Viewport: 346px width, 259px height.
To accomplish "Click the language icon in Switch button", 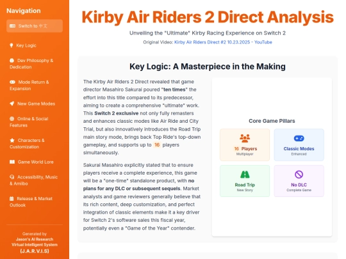I will point(12,26).
